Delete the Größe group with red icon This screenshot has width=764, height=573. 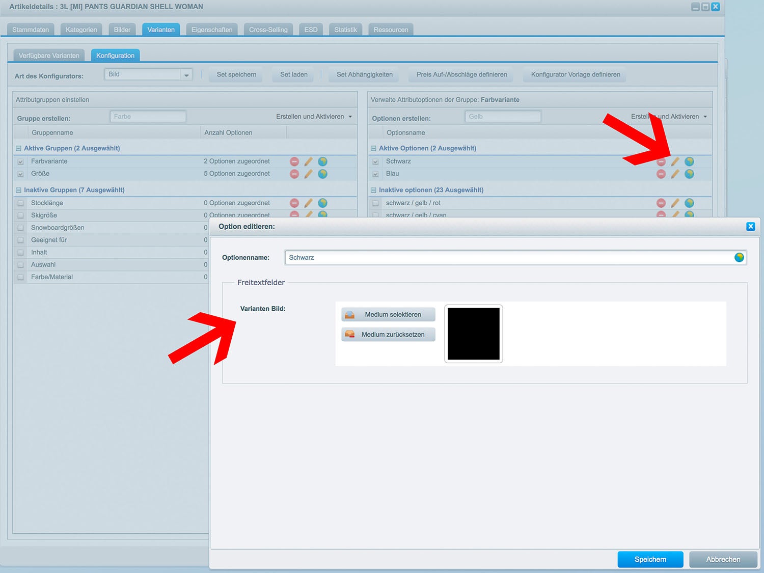click(x=294, y=174)
